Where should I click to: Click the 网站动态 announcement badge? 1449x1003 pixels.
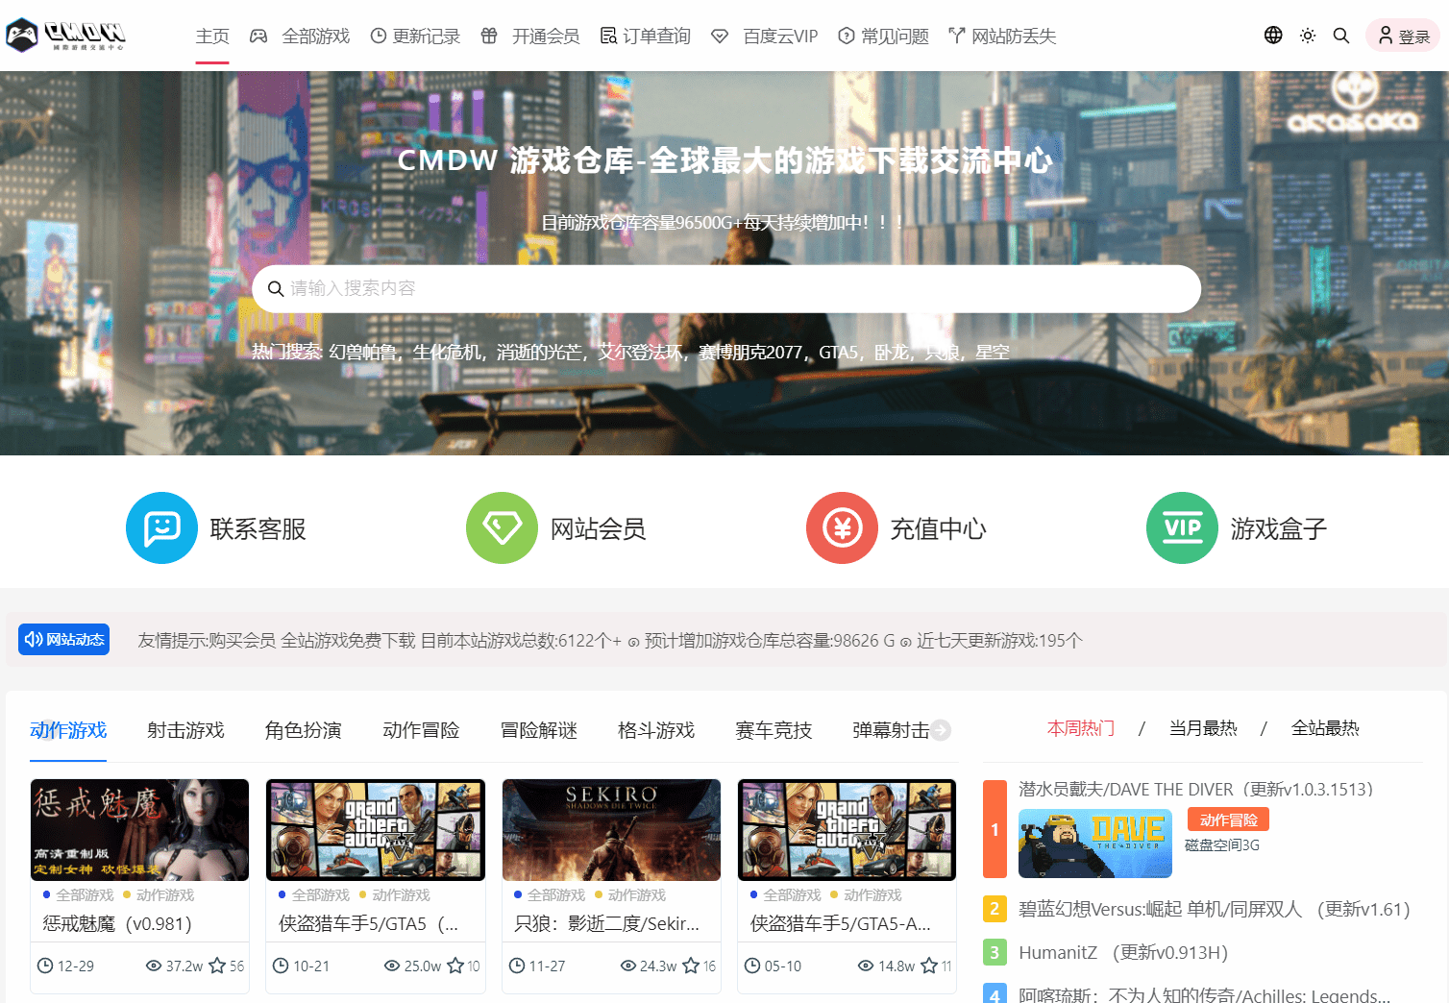[x=63, y=639]
